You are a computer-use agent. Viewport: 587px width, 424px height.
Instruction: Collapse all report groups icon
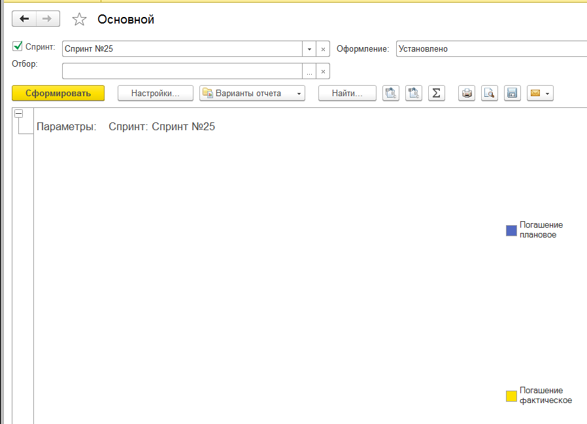pos(414,94)
